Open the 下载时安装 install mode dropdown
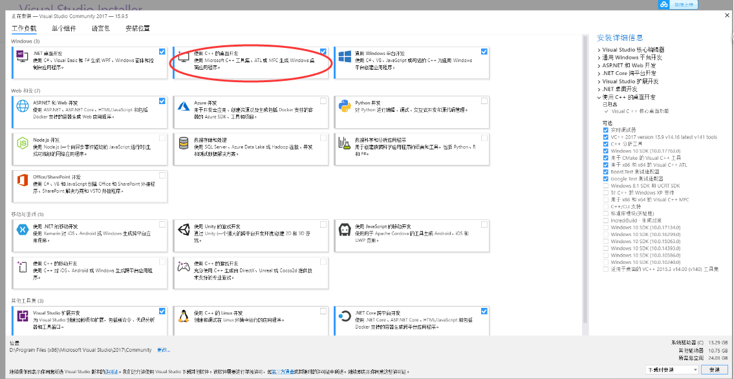This screenshot has height=379, width=734. [x=672, y=370]
